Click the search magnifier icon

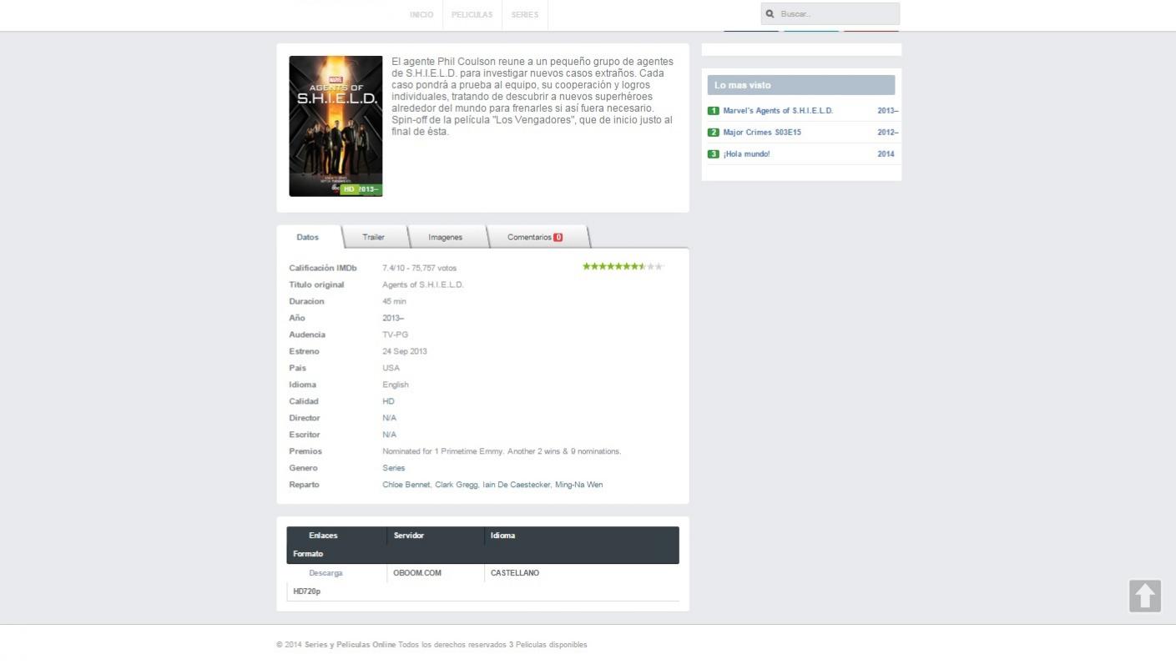pos(770,13)
